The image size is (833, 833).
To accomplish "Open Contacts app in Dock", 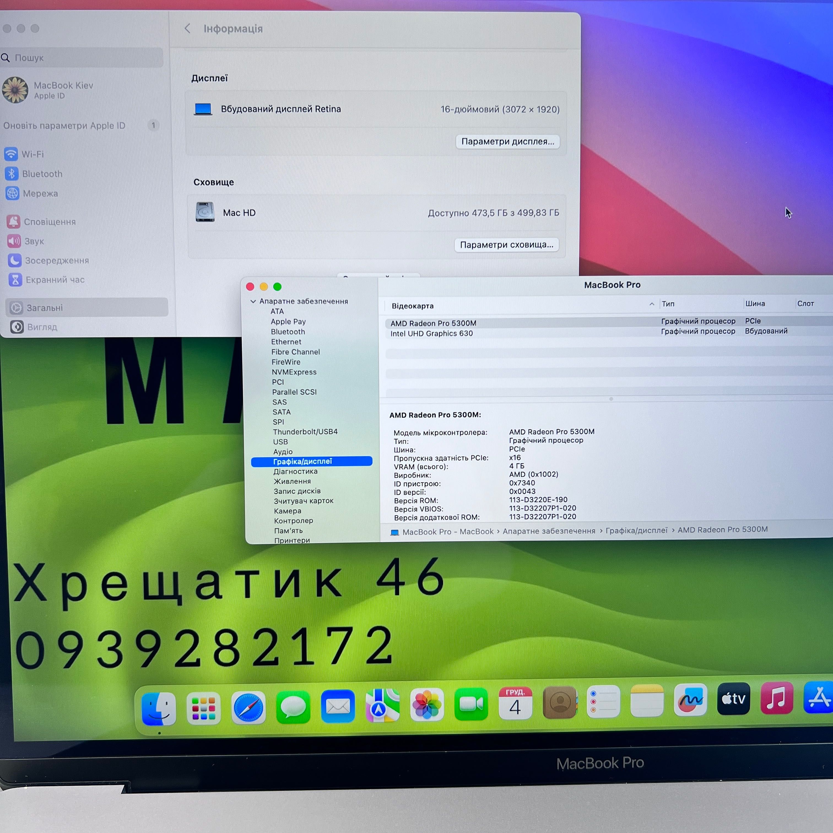I will click(560, 702).
